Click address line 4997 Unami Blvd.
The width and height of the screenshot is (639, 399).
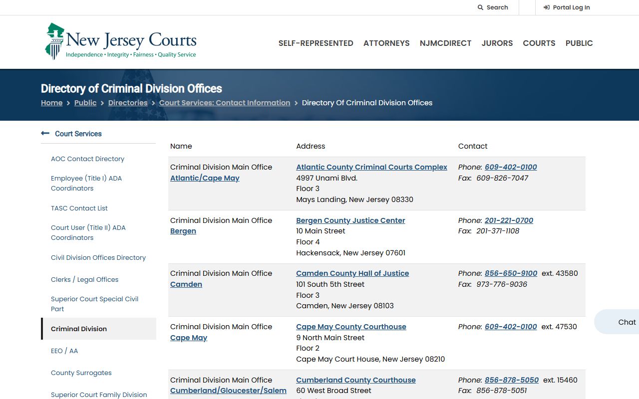tap(327, 178)
